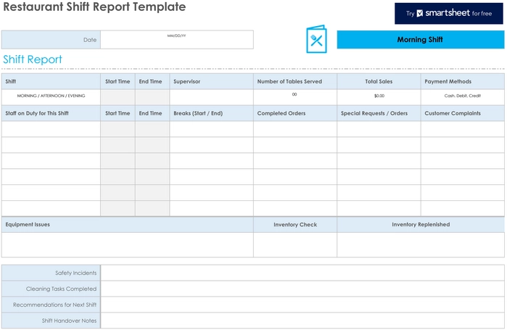Click the empty cell under Inventory Check
Image resolution: width=507 pixels, height=330 pixels.
(x=295, y=245)
